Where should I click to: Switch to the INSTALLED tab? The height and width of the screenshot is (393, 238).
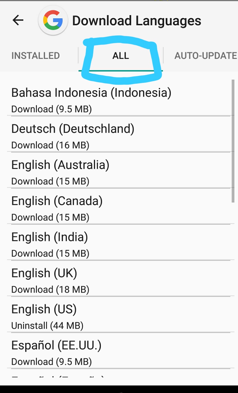point(36,56)
